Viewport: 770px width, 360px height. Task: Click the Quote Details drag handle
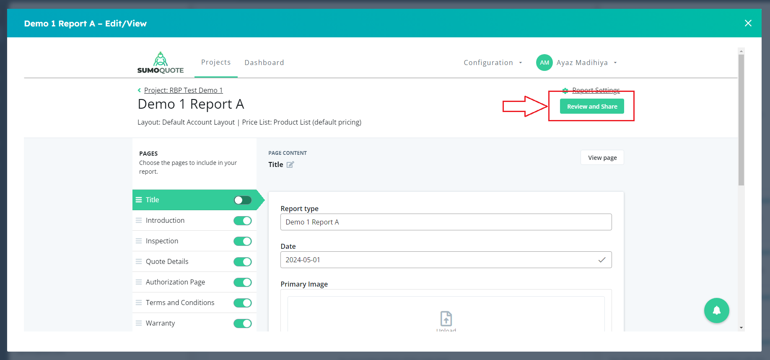(139, 261)
